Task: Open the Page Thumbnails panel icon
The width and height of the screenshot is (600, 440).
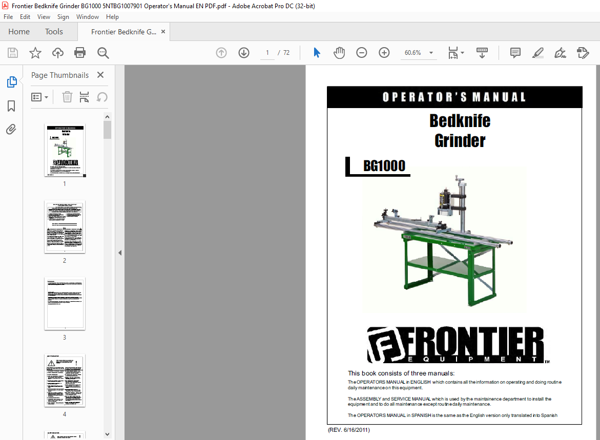Action: tap(11, 81)
